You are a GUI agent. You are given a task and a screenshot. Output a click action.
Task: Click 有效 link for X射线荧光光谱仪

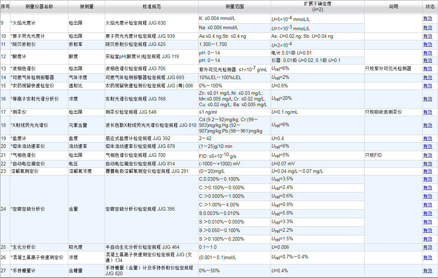click(x=428, y=125)
